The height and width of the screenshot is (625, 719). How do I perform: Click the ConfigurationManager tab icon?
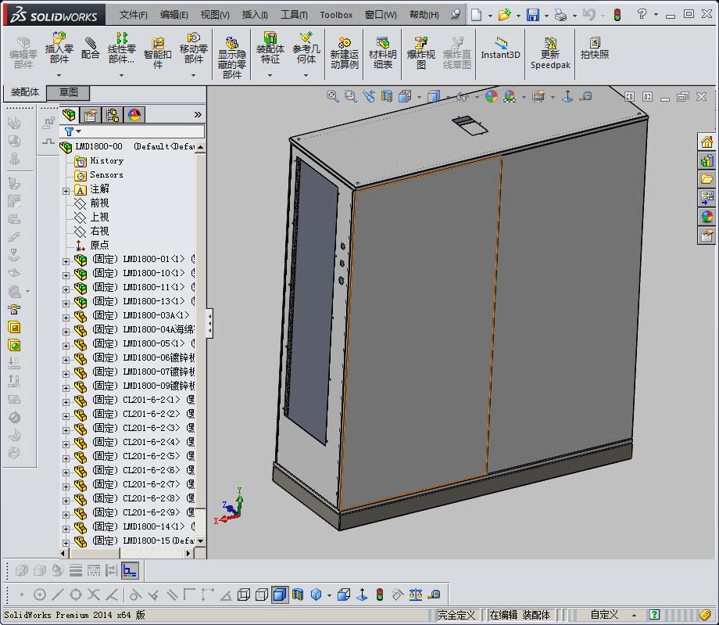[x=113, y=116]
